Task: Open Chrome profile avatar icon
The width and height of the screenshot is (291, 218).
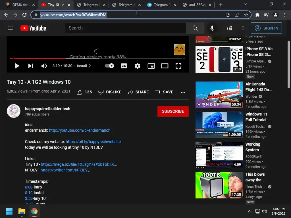Action: [276, 15]
